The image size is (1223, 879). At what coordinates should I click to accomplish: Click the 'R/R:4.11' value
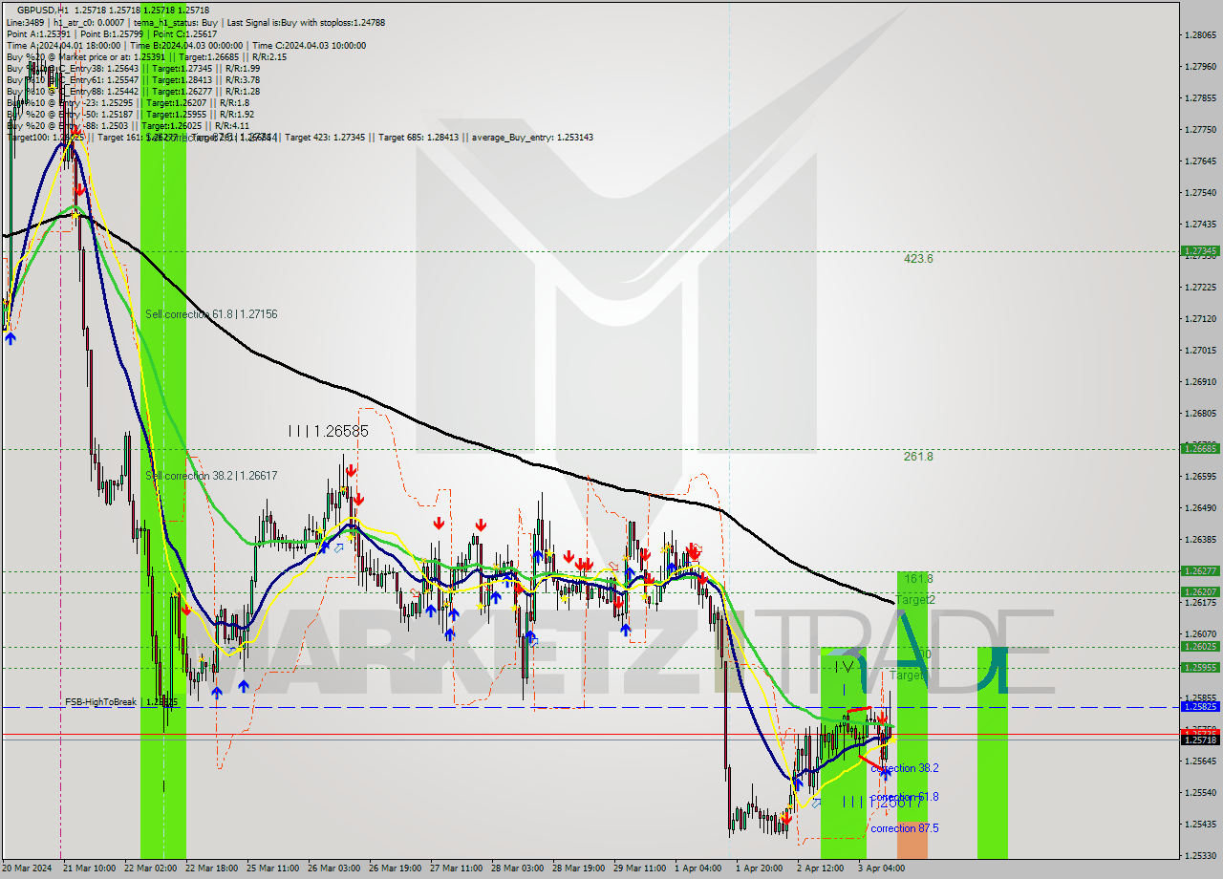click(232, 126)
